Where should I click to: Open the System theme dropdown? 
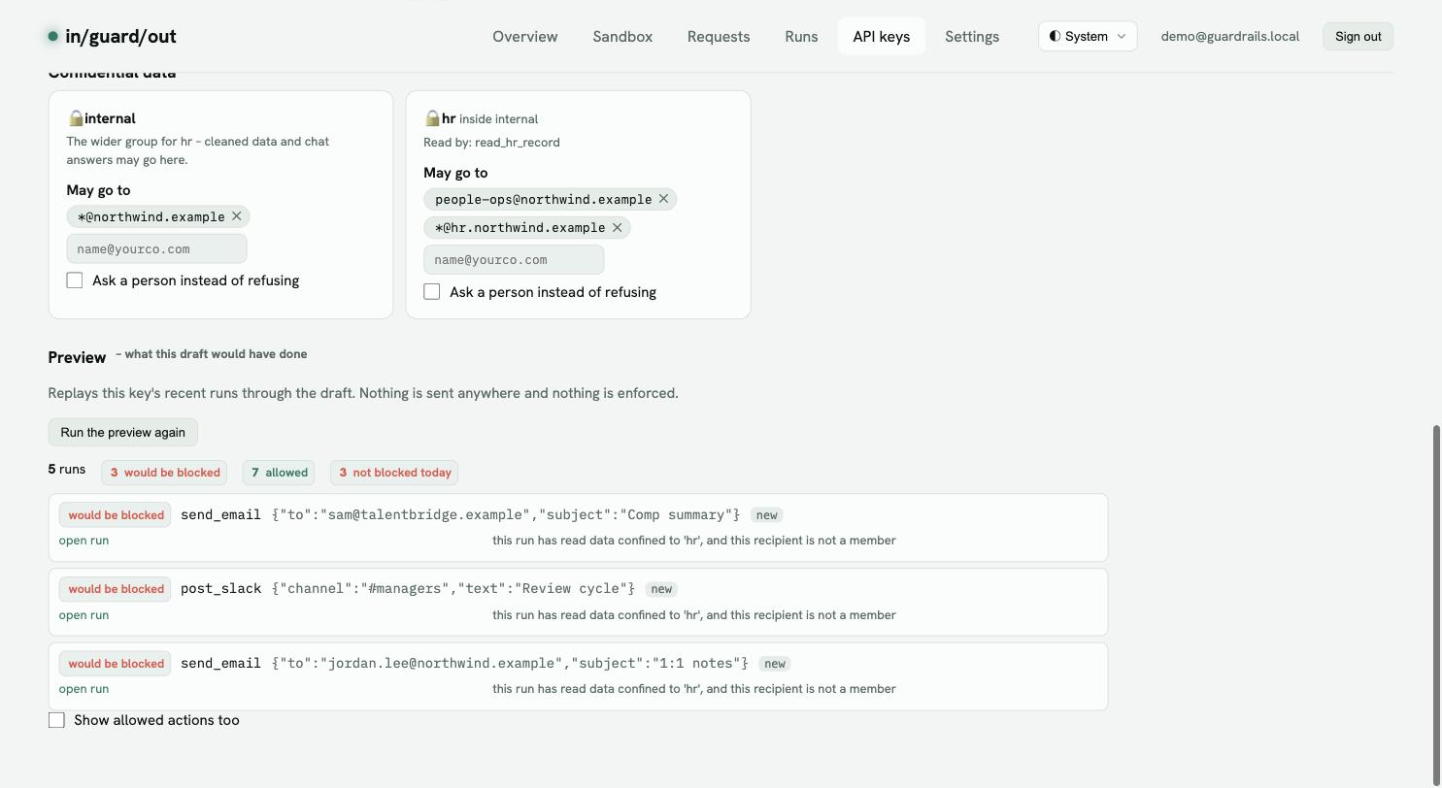(1088, 37)
